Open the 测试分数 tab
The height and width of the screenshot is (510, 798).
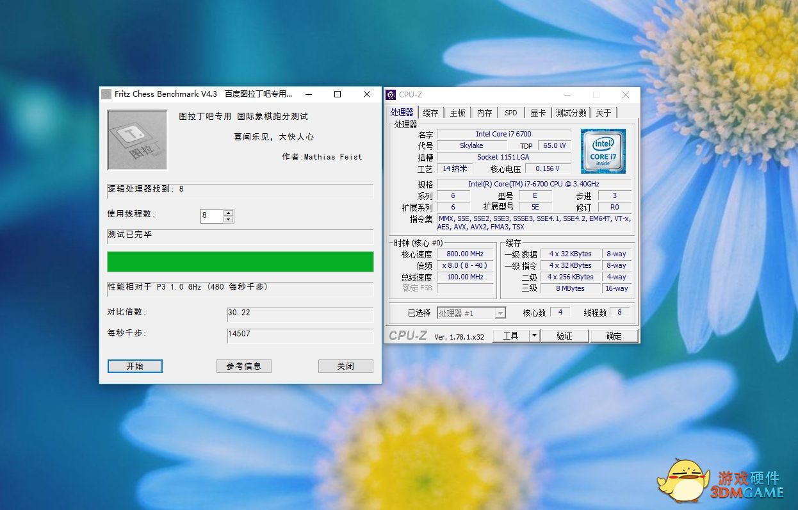(571, 113)
